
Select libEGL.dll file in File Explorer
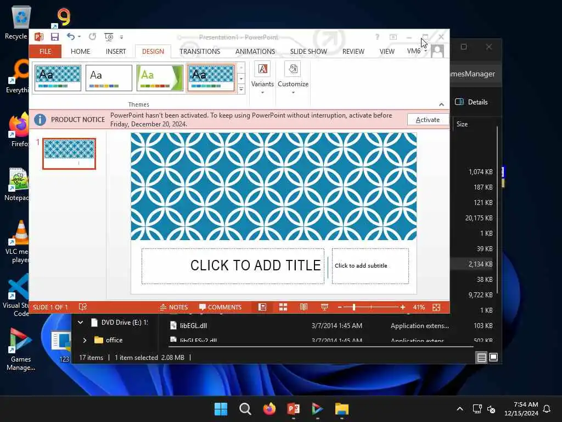tap(194, 326)
